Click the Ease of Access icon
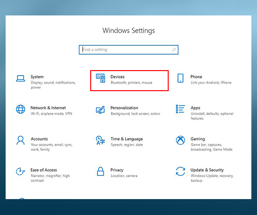The width and height of the screenshot is (257, 215). click(20, 171)
